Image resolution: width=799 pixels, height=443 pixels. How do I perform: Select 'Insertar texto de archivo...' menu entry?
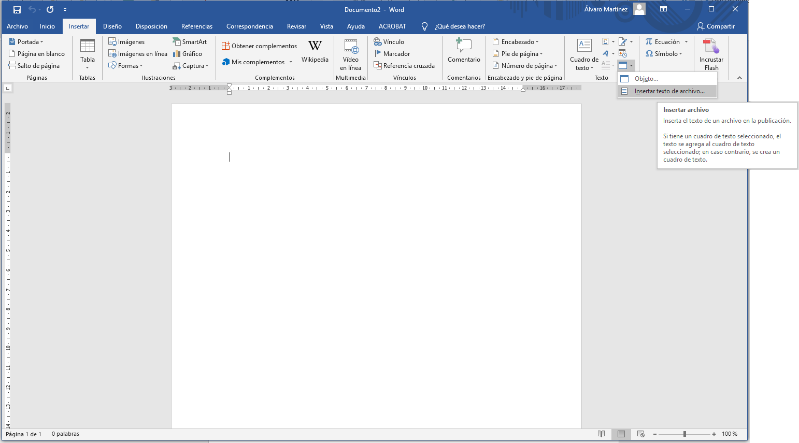[669, 91]
